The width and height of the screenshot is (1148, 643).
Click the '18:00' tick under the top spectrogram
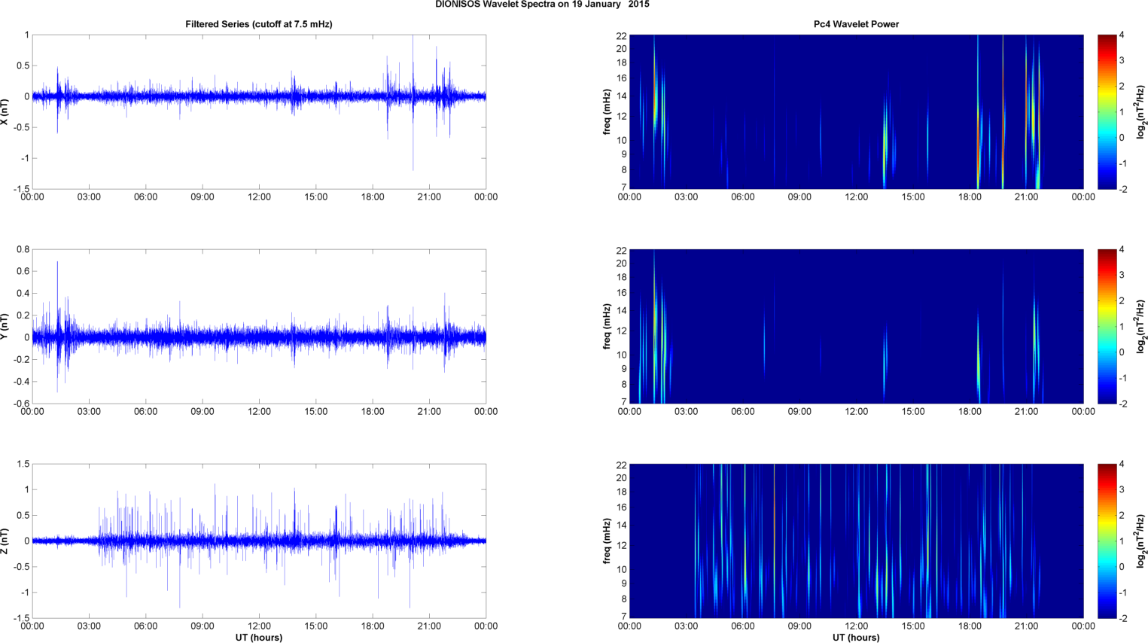970,197
